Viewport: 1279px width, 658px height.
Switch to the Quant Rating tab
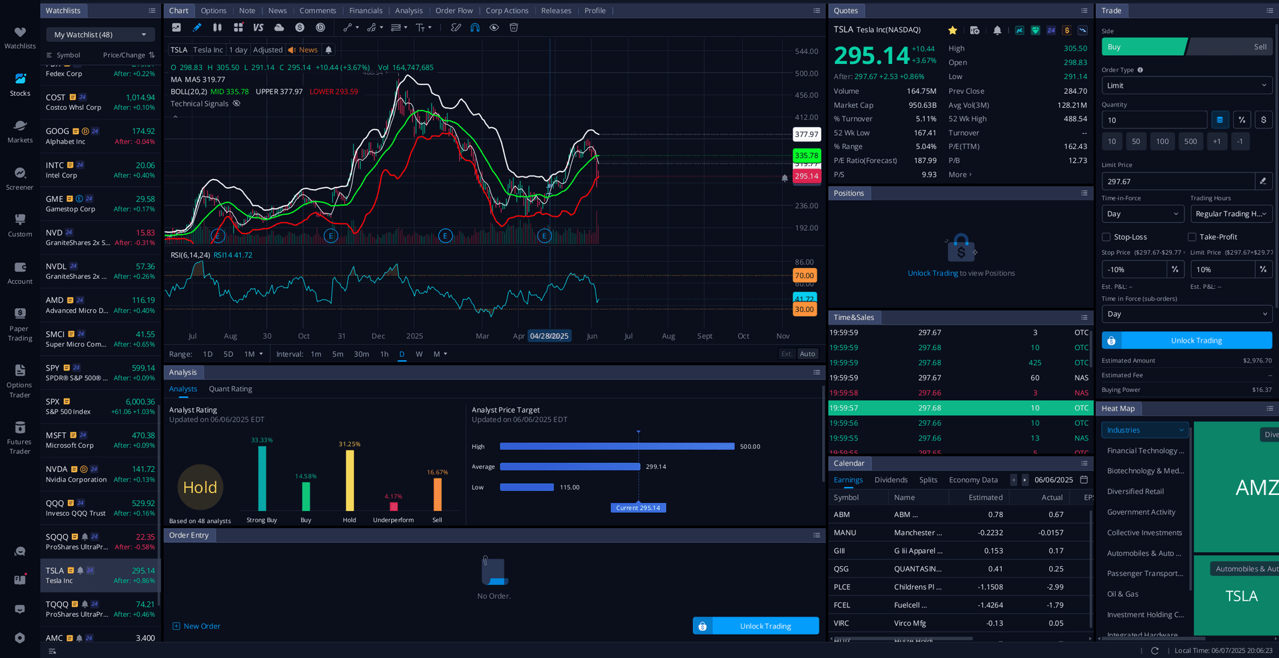[x=230, y=389]
